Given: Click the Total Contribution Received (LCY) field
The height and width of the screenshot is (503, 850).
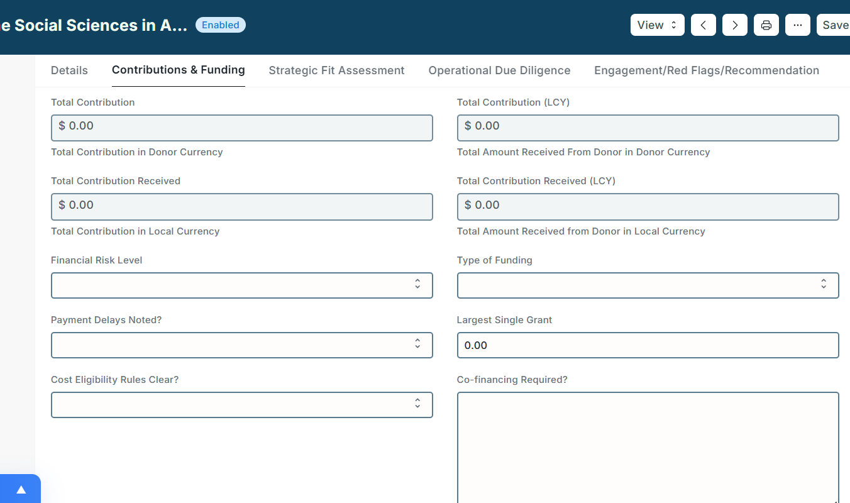Looking at the screenshot, I should pyautogui.click(x=648, y=206).
